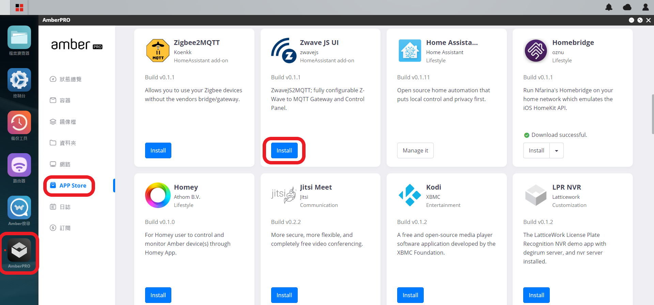Click 'XBMC' author name
Screen dimensions: 654x305
433,197
